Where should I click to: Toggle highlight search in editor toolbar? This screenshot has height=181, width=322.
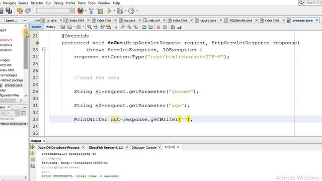pyautogui.click(x=109, y=27)
